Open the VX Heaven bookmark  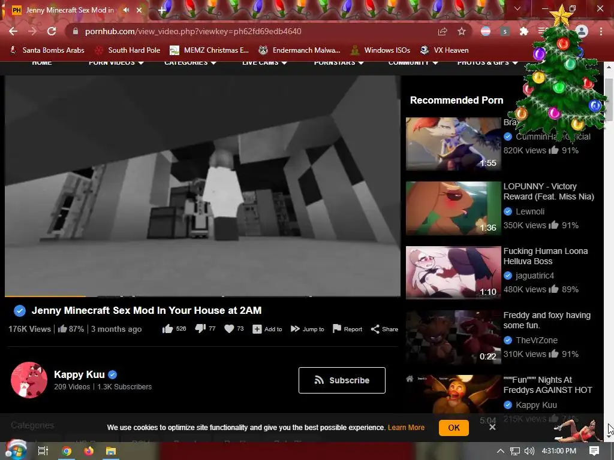point(444,50)
